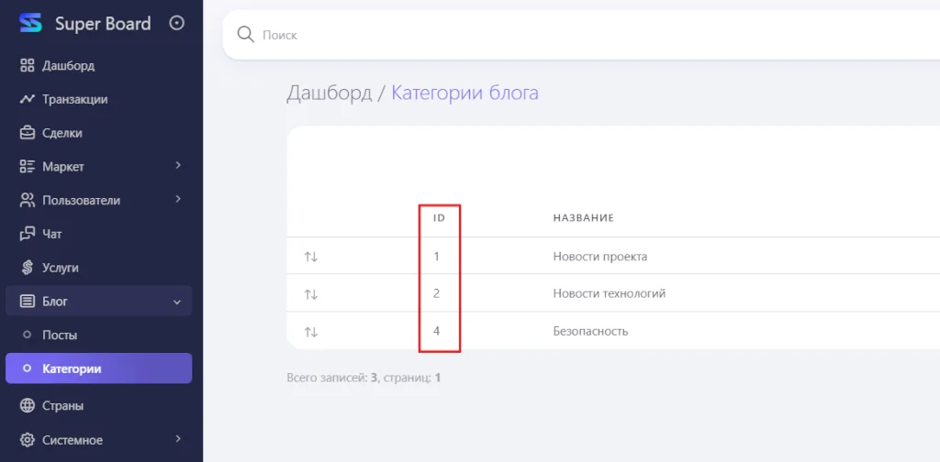940x462 pixels.
Task: Click the Super Board logo icon
Action: (x=31, y=23)
